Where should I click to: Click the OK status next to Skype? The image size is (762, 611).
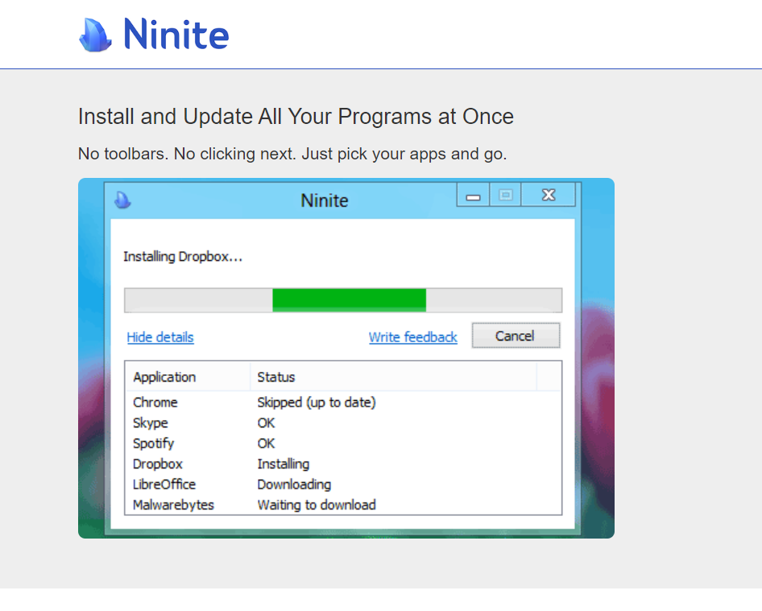click(x=267, y=423)
